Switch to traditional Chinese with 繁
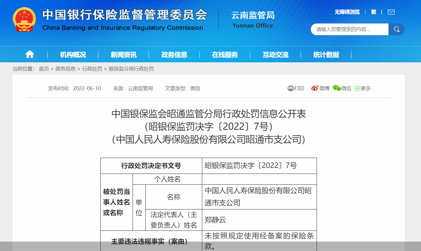 [x=374, y=12]
